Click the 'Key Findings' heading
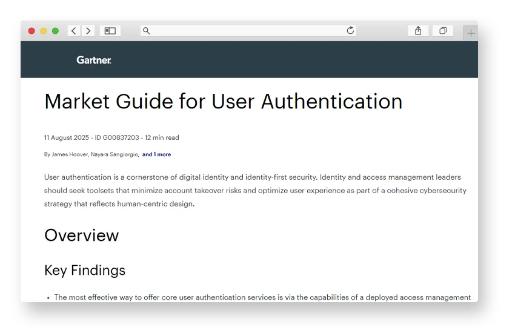The height and width of the screenshot is (333, 515). coord(85,271)
